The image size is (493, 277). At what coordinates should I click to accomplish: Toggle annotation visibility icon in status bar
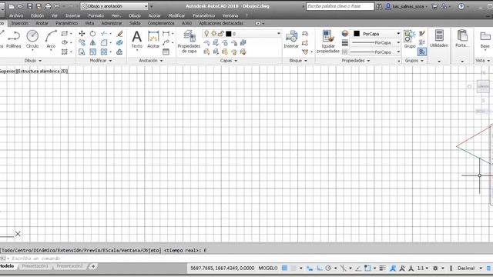393,269
